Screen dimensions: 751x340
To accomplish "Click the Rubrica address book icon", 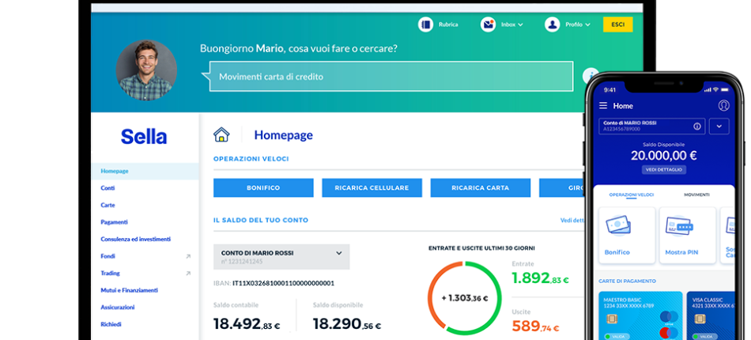I will 425,25.
